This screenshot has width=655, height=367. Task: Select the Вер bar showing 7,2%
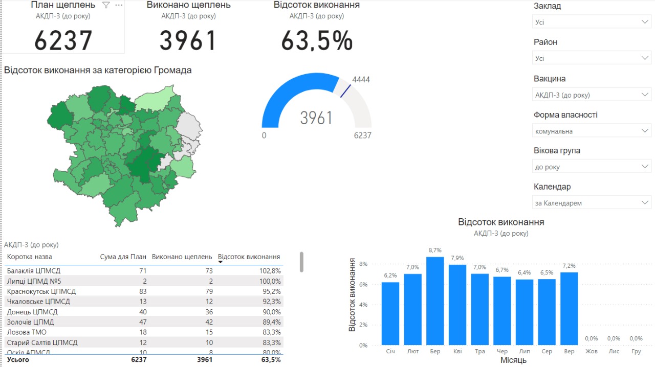click(x=569, y=309)
